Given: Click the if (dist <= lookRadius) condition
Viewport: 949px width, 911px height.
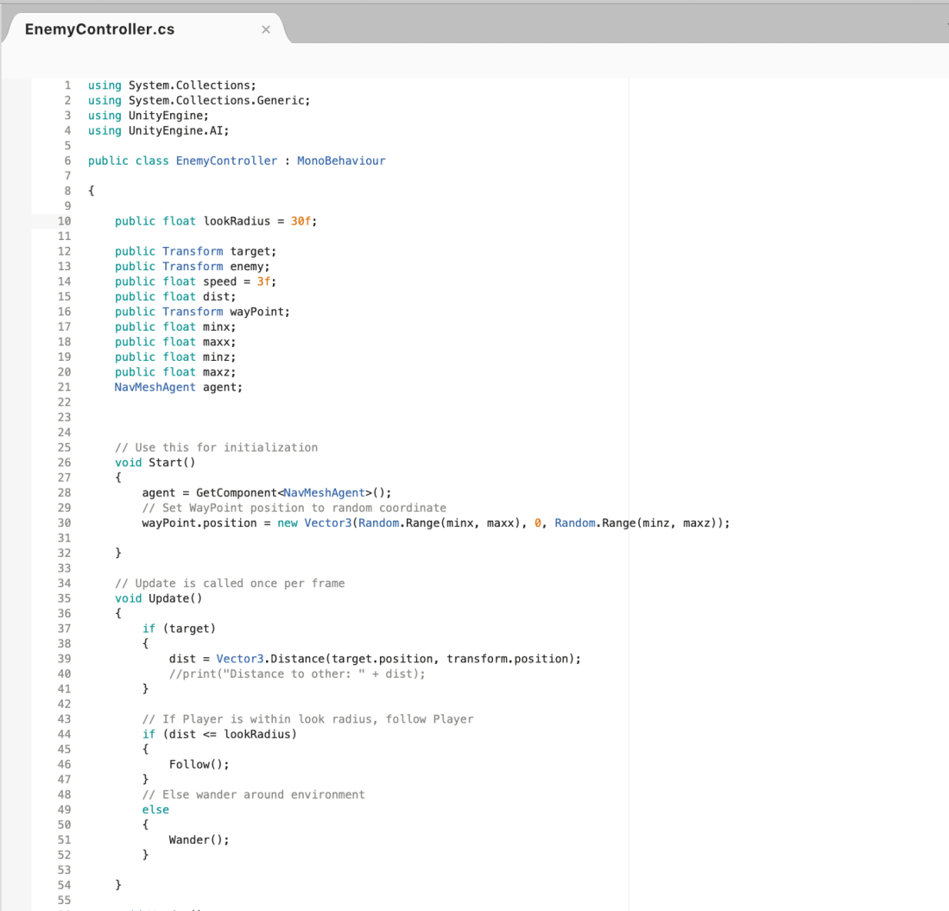Looking at the screenshot, I should [x=220, y=733].
